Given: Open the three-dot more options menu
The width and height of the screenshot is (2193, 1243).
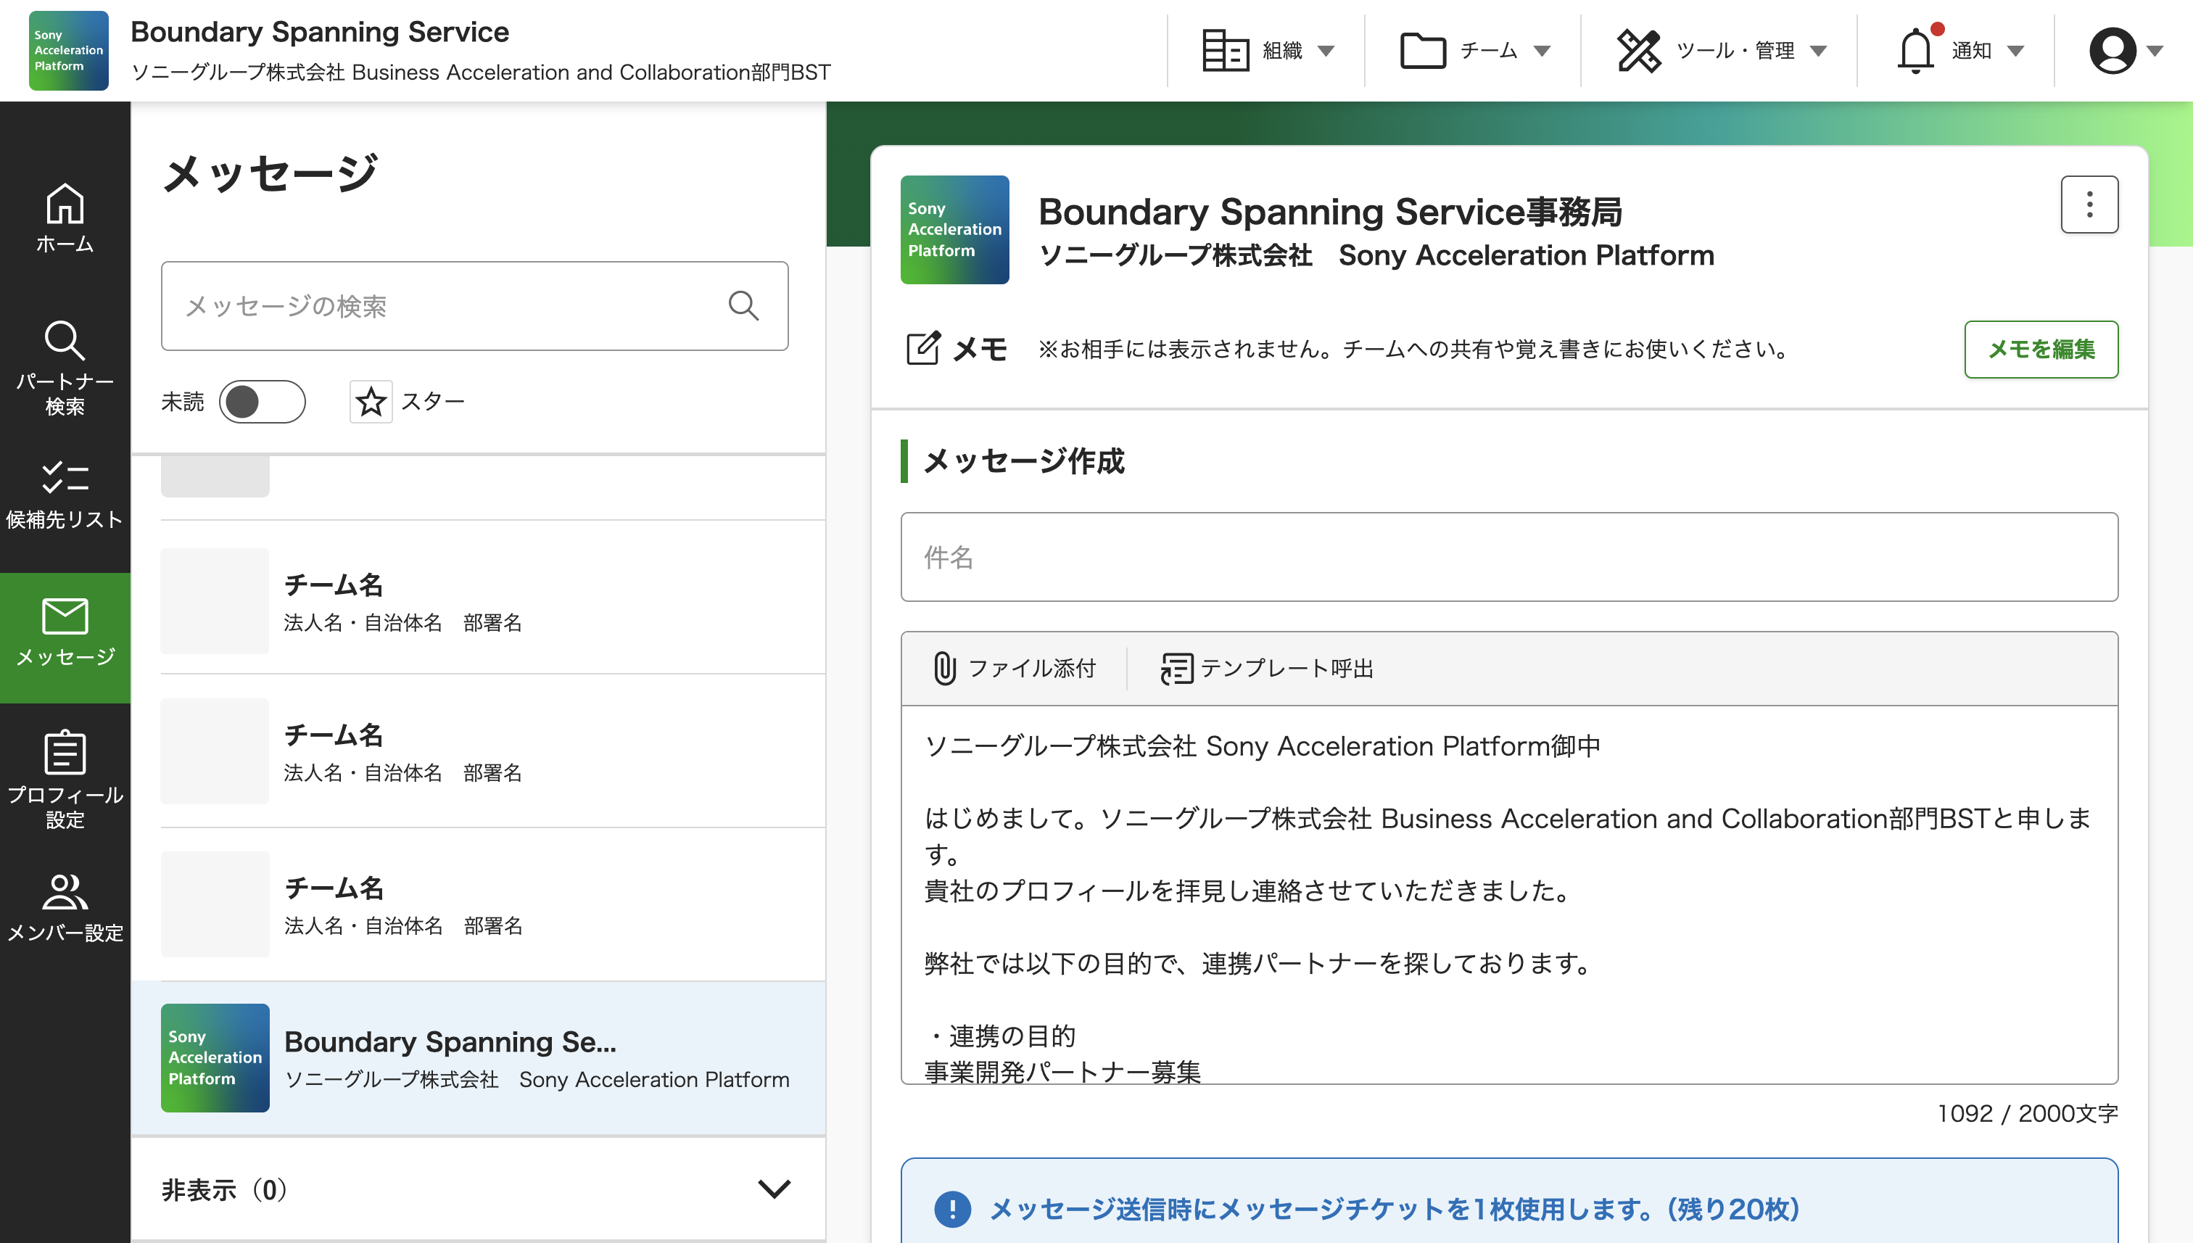Looking at the screenshot, I should pyautogui.click(x=2089, y=204).
